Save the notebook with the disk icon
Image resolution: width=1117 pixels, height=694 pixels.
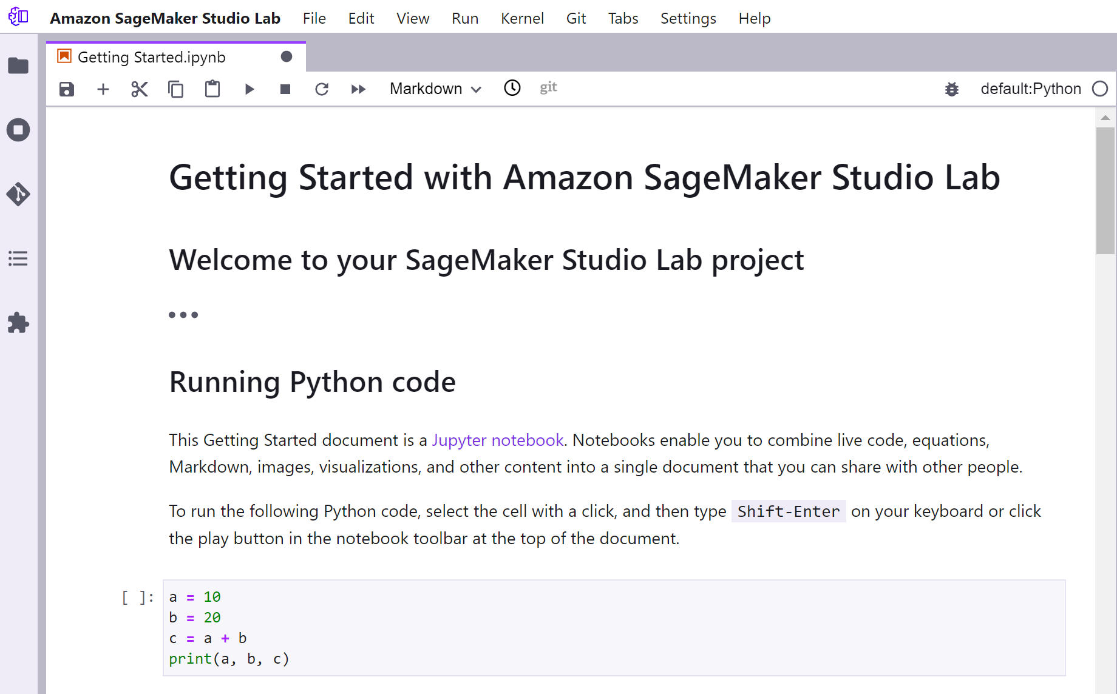(x=67, y=89)
